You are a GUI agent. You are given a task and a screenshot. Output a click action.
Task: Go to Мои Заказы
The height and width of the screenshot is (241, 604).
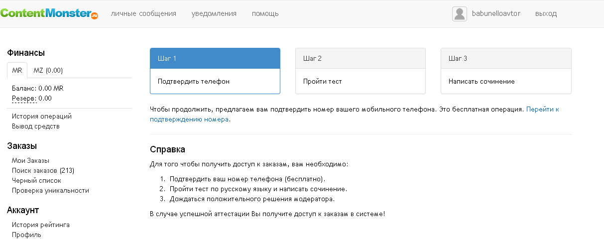[31, 160]
